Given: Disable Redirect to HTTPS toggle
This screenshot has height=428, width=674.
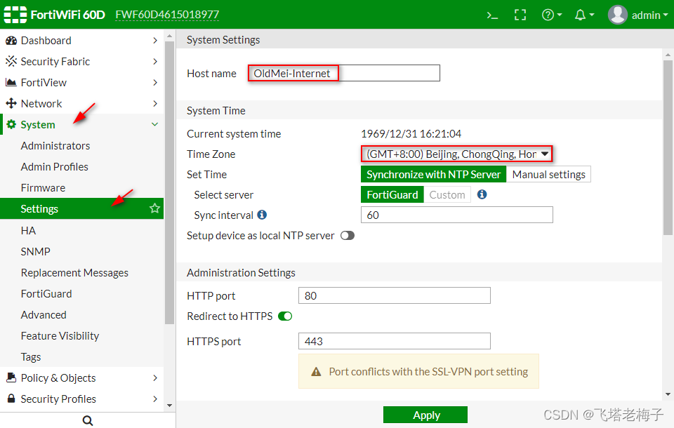Looking at the screenshot, I should (285, 316).
